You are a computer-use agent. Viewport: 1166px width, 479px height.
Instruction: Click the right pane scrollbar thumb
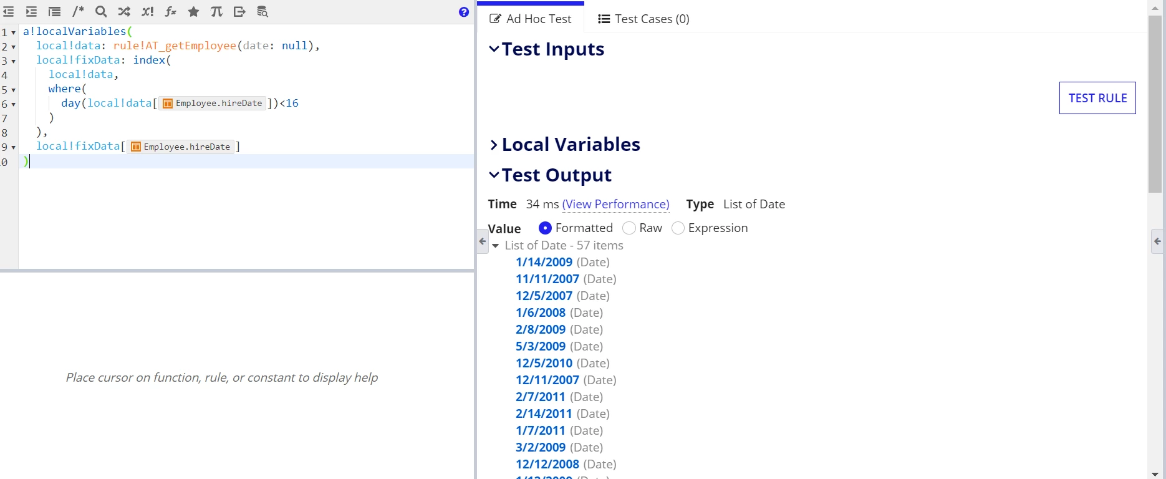click(x=1155, y=103)
